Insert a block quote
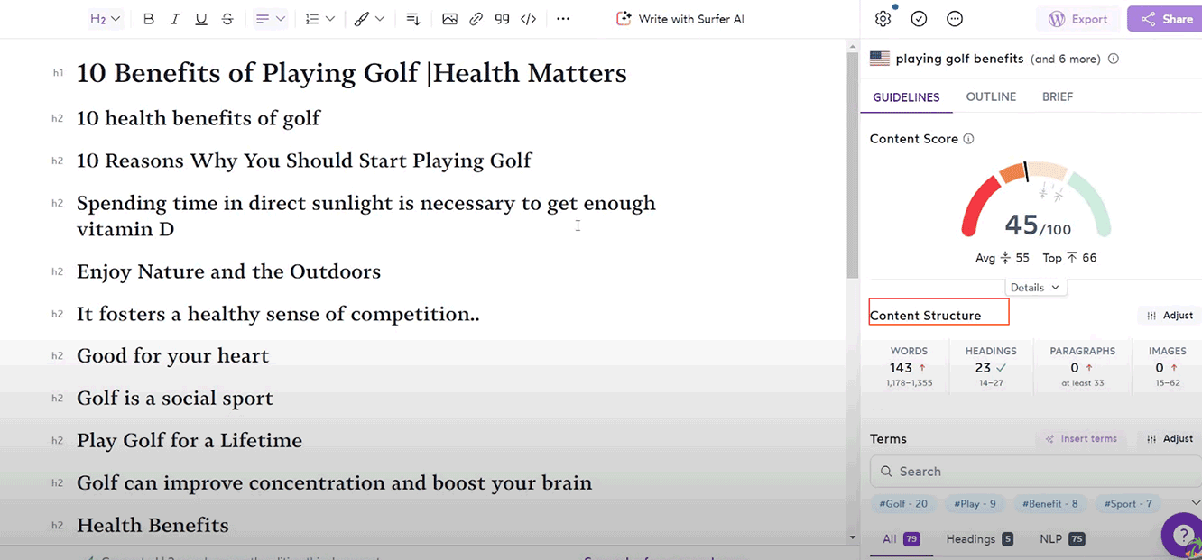The image size is (1202, 560). pos(503,19)
